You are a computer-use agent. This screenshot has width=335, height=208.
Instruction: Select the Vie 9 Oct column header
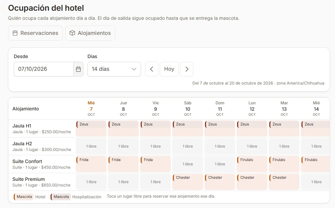click(155, 108)
